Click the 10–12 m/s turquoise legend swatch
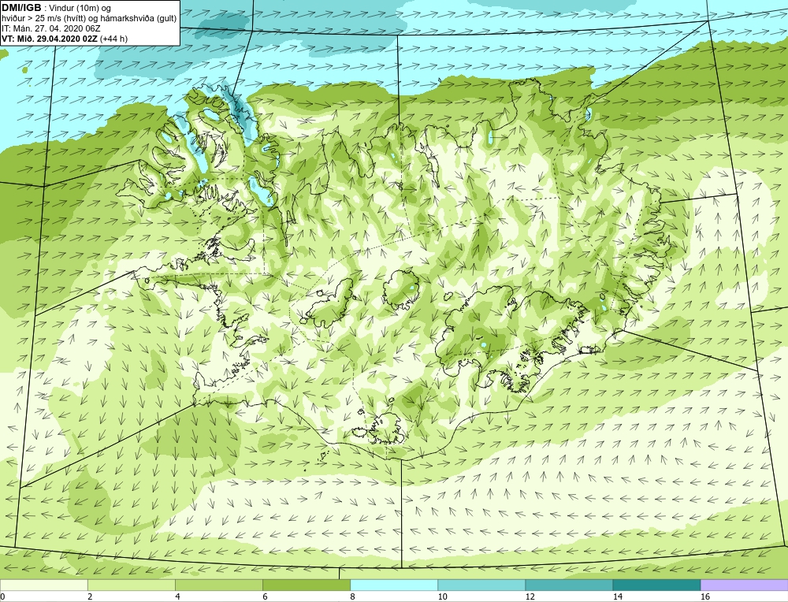This screenshot has height=602, width=788. (481, 585)
